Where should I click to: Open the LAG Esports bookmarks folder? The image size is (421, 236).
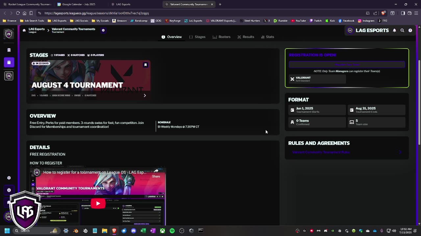click(x=57, y=21)
